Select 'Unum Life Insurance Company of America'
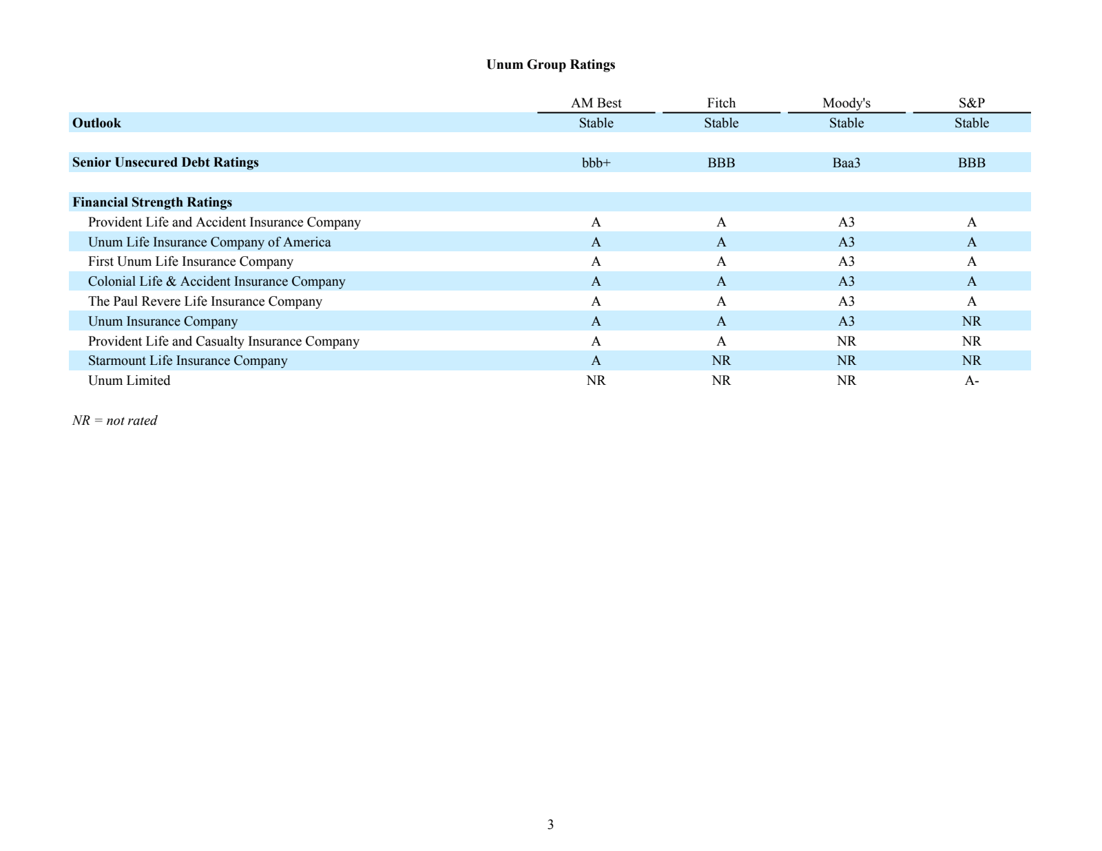1102x851 pixels. (x=209, y=242)
